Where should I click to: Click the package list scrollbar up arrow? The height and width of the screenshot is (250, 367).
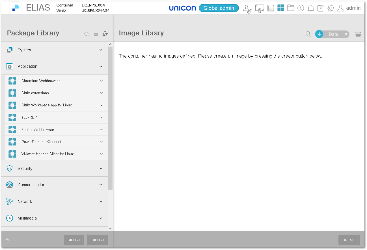(x=110, y=44)
